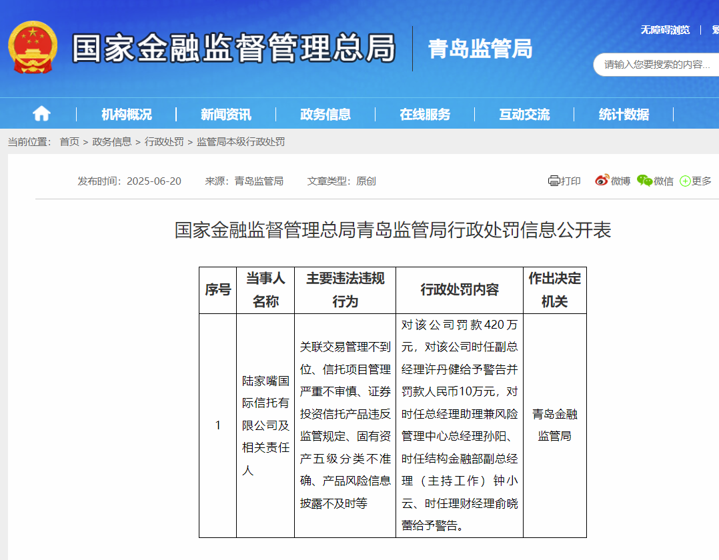Open the 机构概况 menu
Image resolution: width=719 pixels, height=560 pixels.
pos(127,115)
